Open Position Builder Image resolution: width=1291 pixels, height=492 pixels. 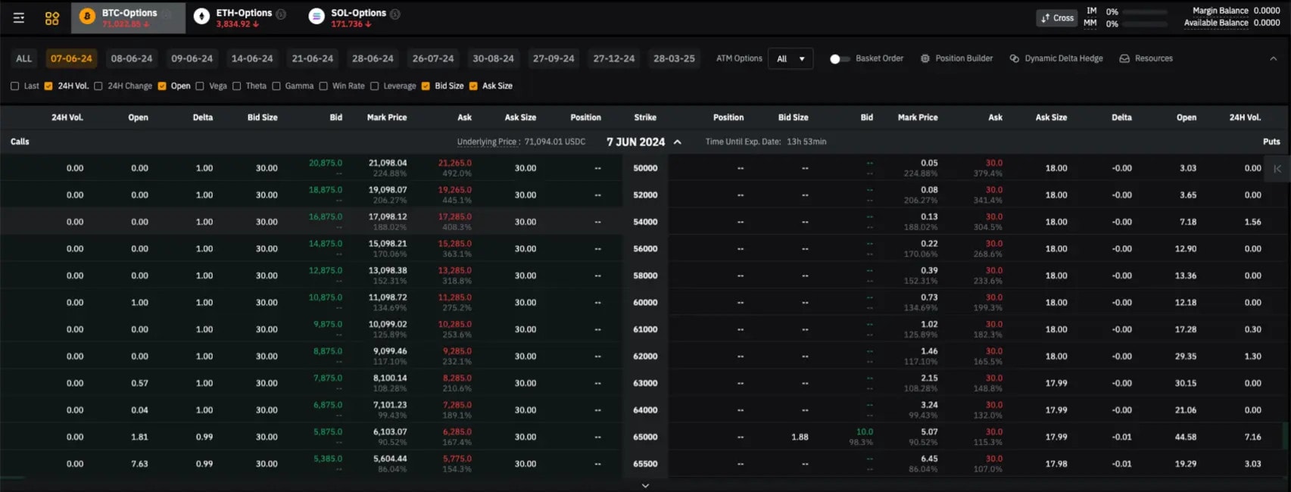click(956, 58)
